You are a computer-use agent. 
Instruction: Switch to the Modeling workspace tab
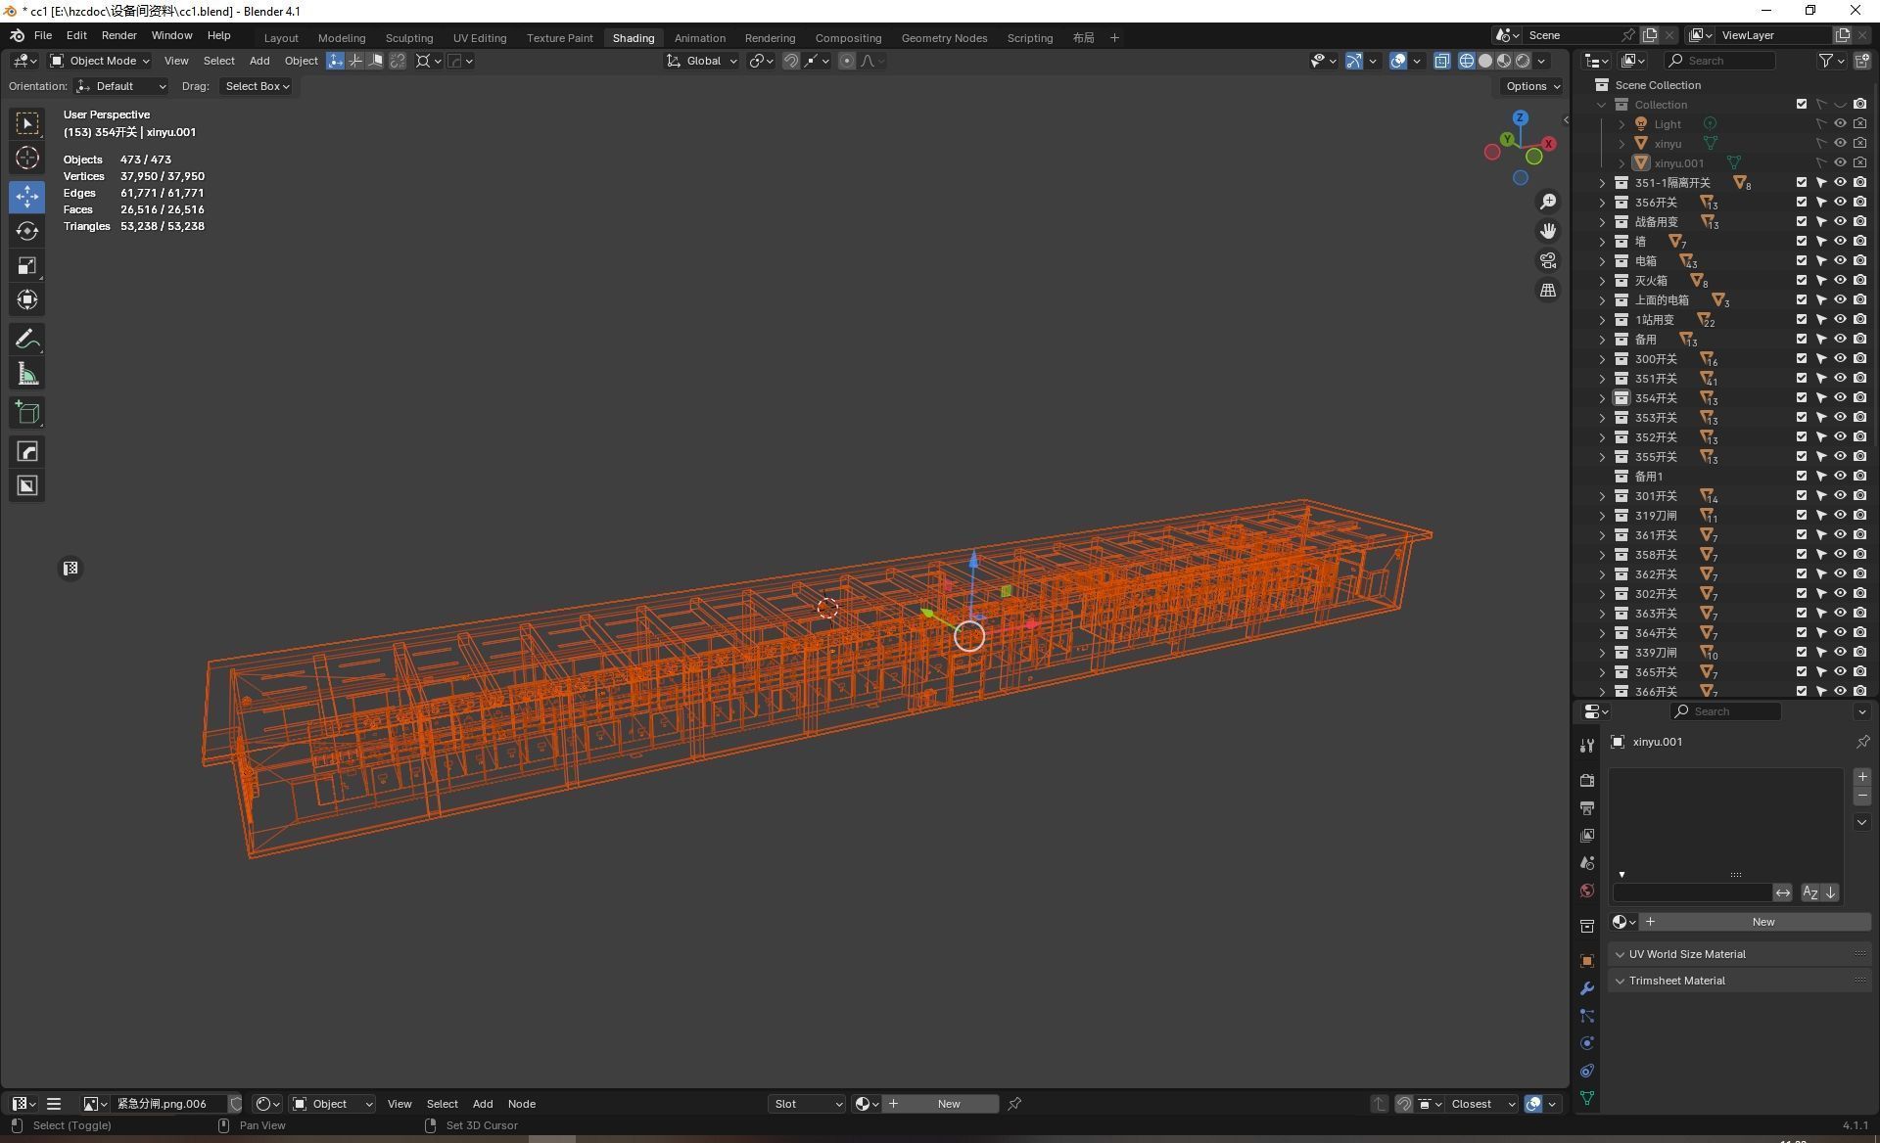click(341, 37)
